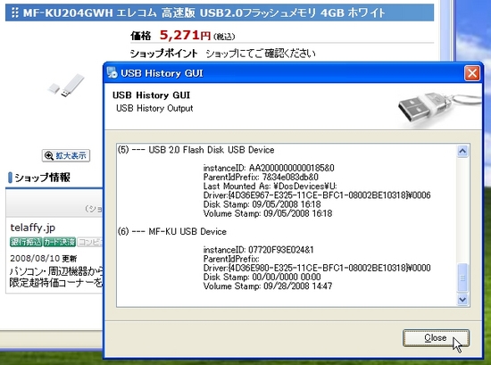Click the 'Last Mounted As: ¥DosDevices¥U:' line
The height and width of the screenshot is (365, 491).
coord(270,187)
